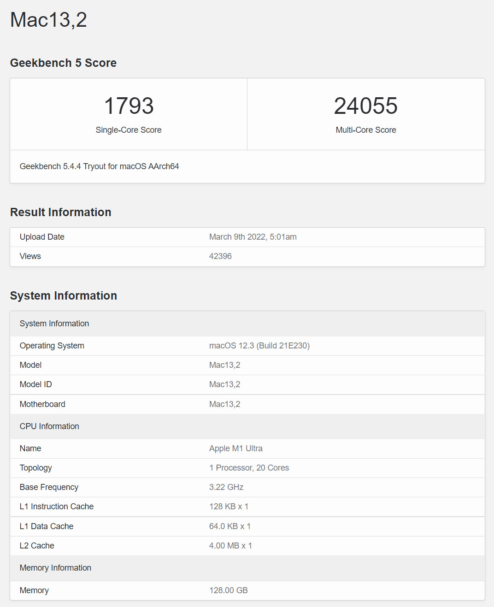Click the Views count 42396

220,256
